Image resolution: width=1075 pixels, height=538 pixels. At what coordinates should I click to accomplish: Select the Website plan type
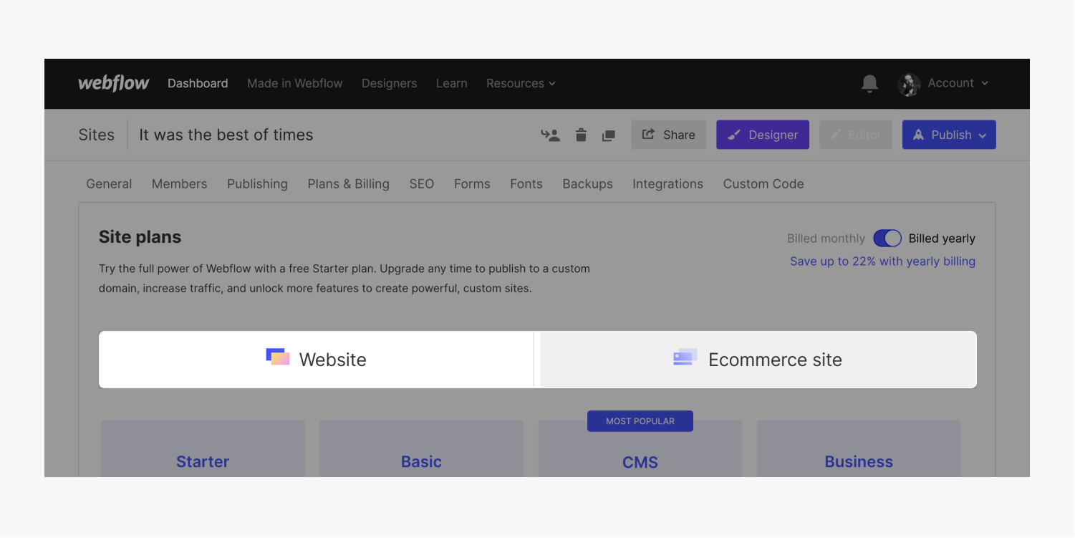click(317, 360)
